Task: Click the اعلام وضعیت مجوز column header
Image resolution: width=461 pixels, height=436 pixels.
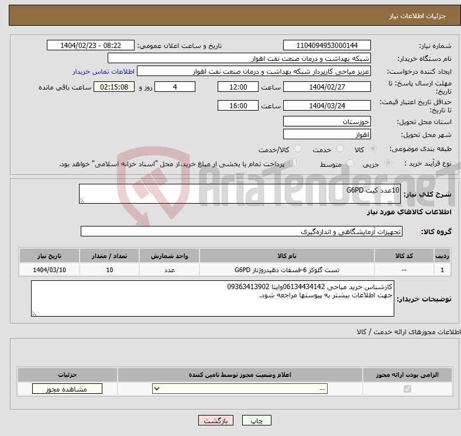Action: point(240,375)
